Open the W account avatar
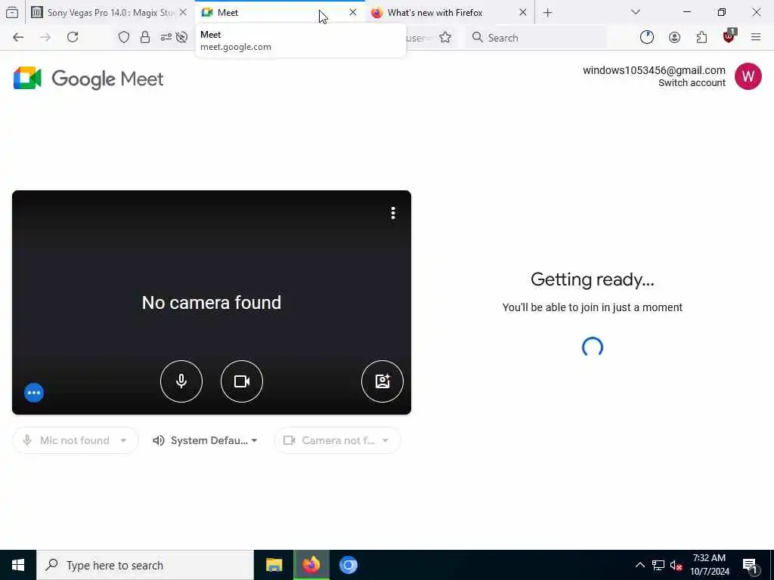Viewport: 774px width, 580px height. 748,76
